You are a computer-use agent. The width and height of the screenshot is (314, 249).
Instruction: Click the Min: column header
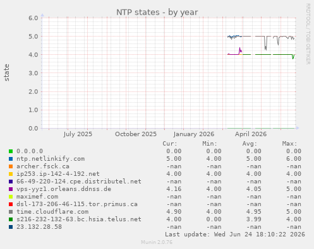(x=210, y=144)
